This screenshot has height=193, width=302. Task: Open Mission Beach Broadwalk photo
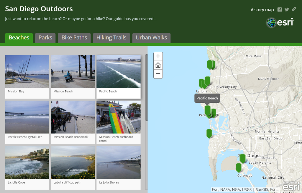pyautogui.click(x=73, y=117)
